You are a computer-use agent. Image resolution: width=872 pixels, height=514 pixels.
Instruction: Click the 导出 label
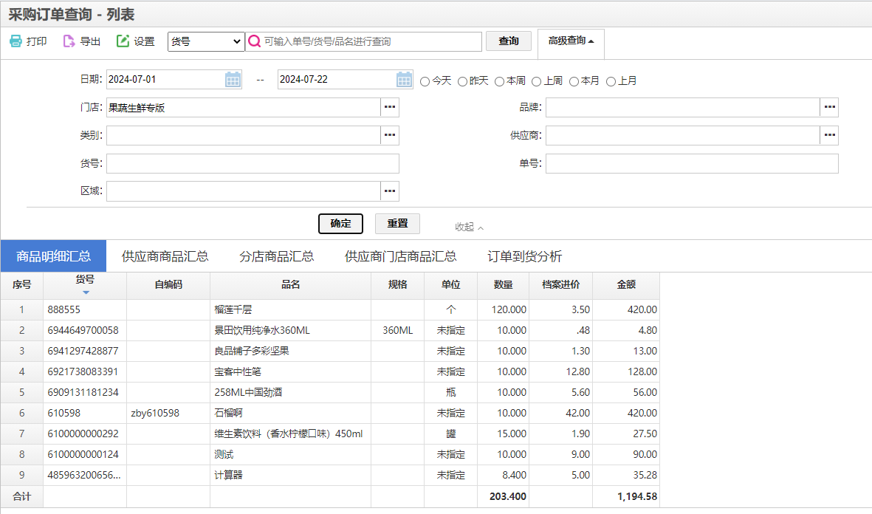90,41
